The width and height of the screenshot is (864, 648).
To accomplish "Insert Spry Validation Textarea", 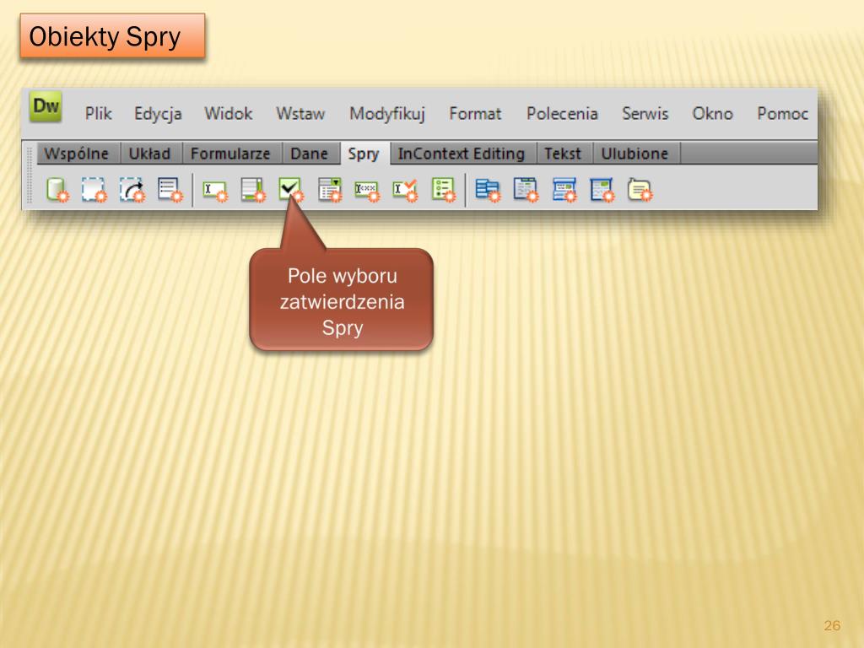I will coord(253,190).
